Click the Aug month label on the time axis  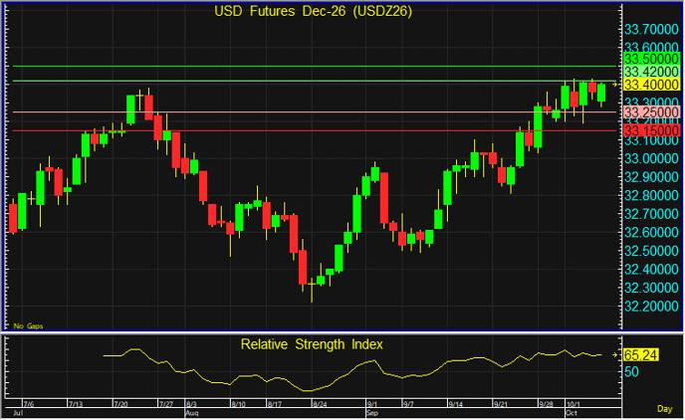tap(192, 413)
